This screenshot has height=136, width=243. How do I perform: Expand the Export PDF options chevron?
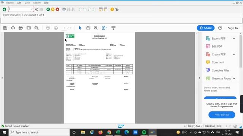point(234,39)
